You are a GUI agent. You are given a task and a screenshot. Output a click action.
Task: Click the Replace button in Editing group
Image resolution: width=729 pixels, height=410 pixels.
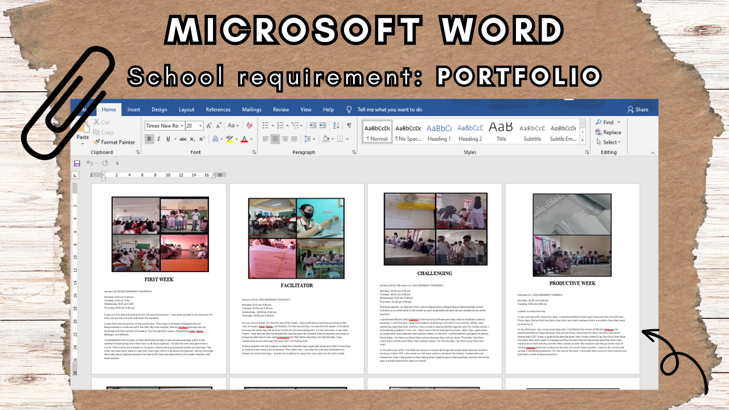(x=608, y=132)
